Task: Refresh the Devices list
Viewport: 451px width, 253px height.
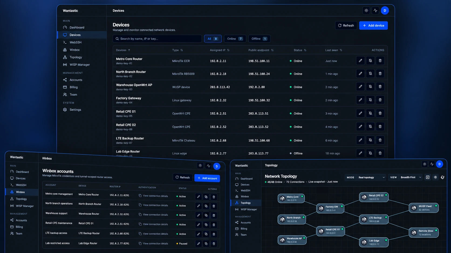Action: 346,26
